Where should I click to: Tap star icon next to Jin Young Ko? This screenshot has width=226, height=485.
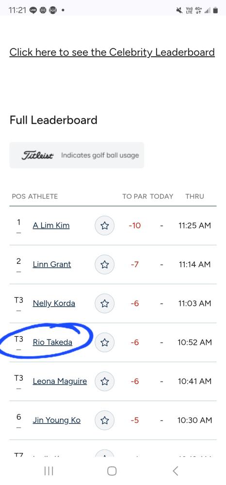click(x=104, y=420)
